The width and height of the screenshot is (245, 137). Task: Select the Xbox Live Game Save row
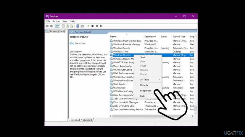[x=152, y=106]
